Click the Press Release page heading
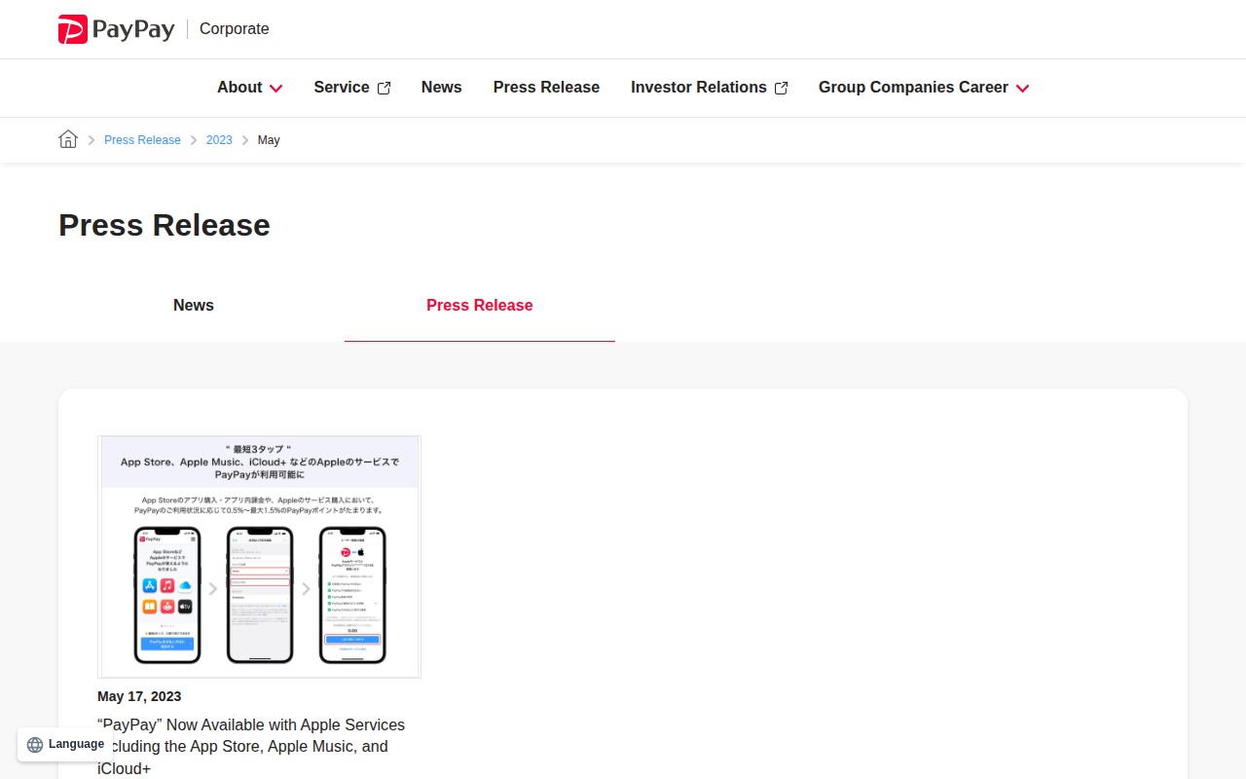This screenshot has height=779, width=1246. 165,225
